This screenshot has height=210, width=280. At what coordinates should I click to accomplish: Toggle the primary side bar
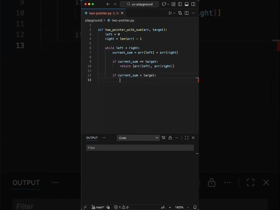pyautogui.click(x=180, y=4)
